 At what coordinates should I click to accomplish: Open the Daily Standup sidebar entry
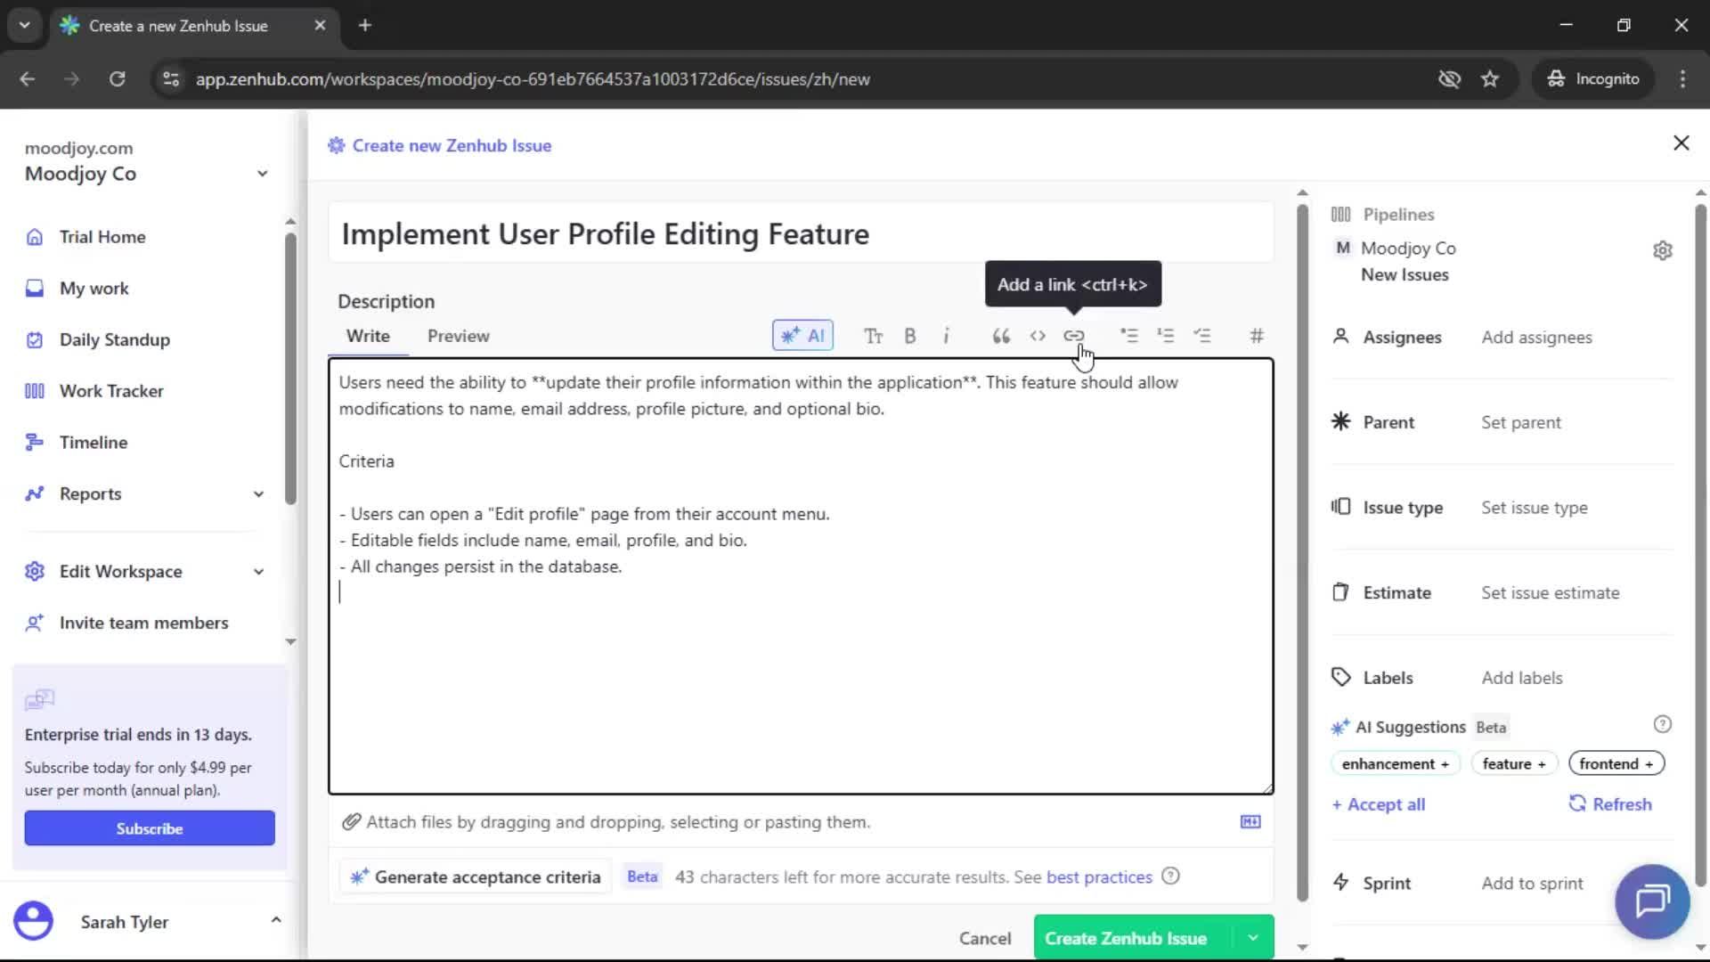[x=114, y=339]
